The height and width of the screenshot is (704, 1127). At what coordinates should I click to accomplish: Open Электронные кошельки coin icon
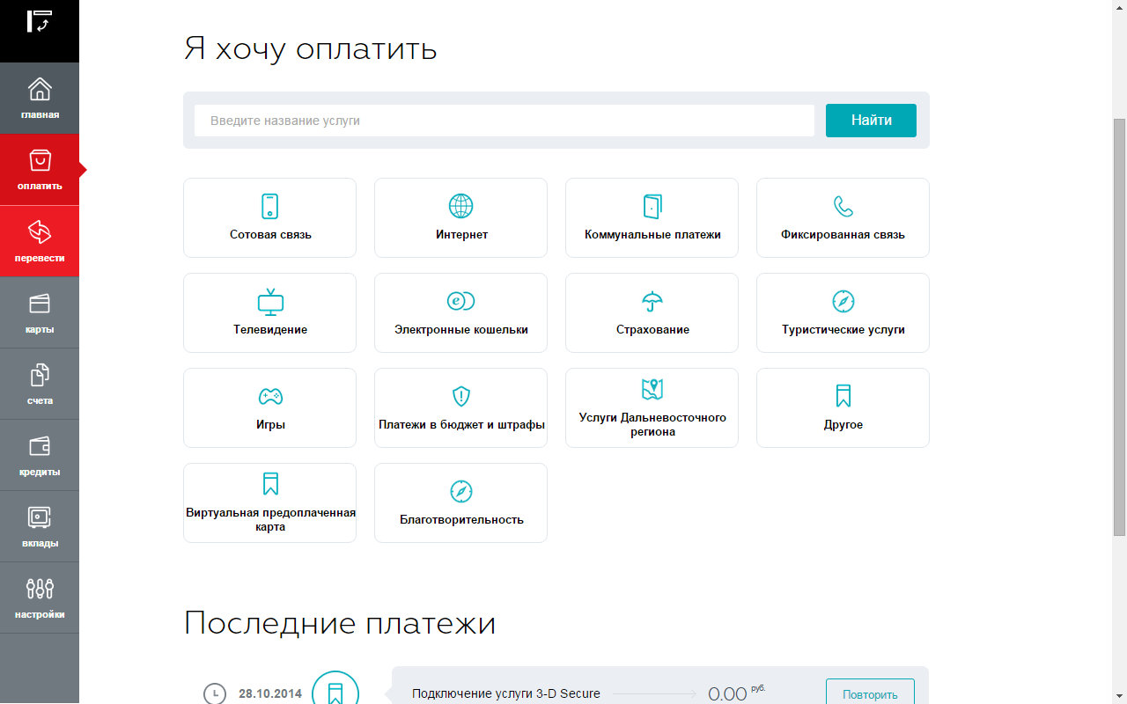point(461,301)
